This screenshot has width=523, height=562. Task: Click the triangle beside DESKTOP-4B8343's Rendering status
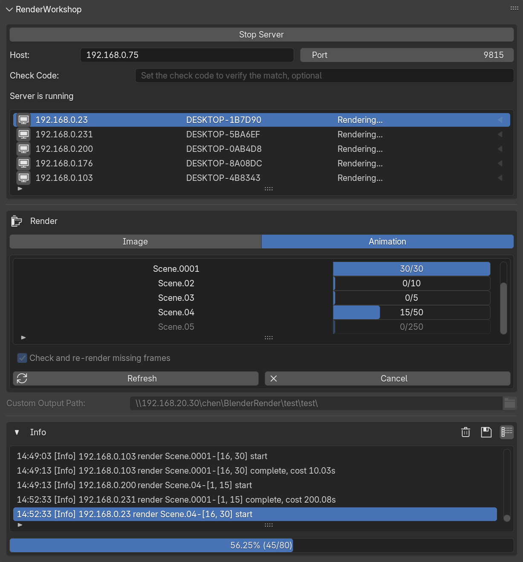500,178
